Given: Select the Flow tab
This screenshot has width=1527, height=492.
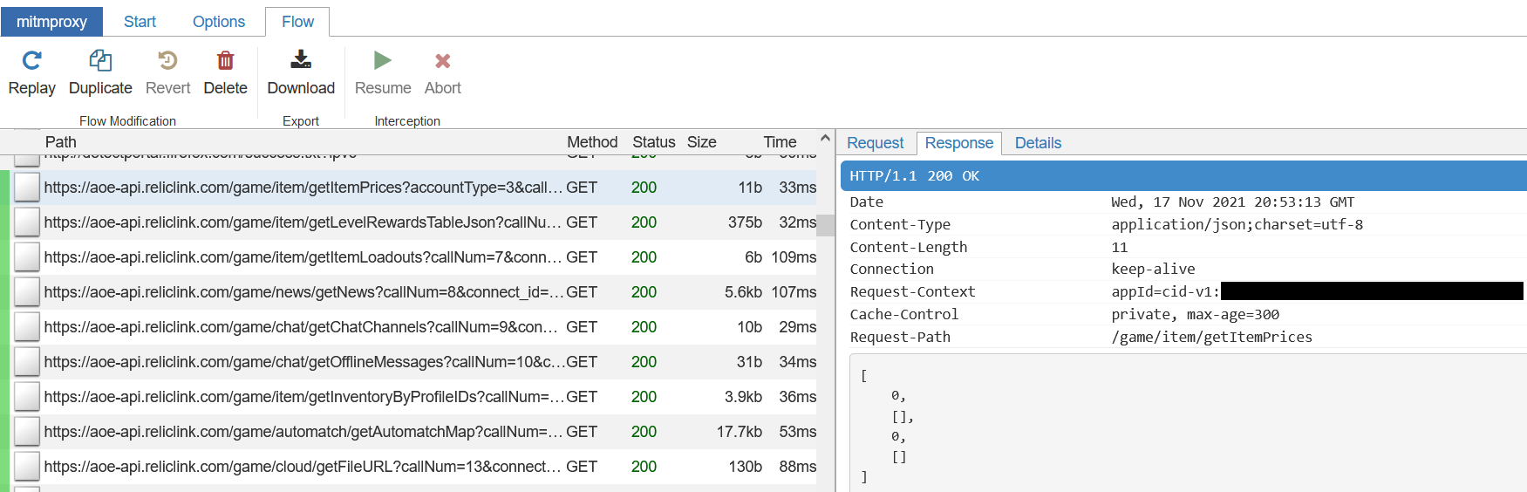Looking at the screenshot, I should [297, 22].
